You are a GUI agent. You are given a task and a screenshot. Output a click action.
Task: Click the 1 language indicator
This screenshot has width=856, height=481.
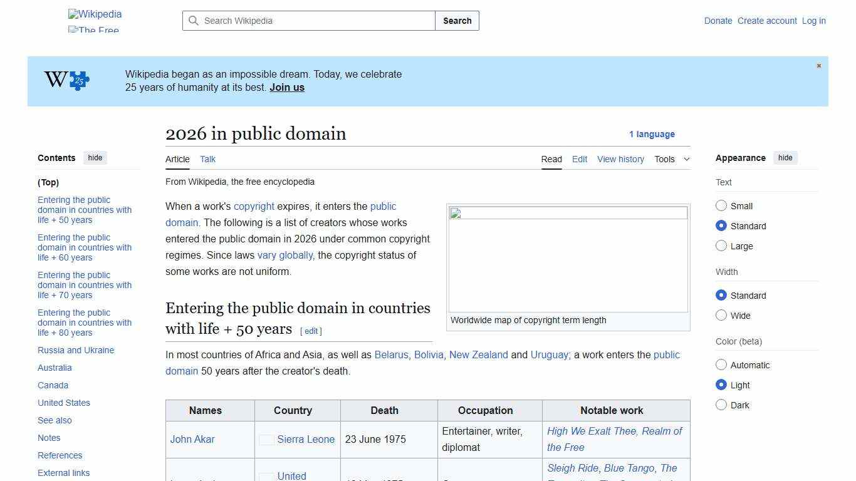[652, 134]
